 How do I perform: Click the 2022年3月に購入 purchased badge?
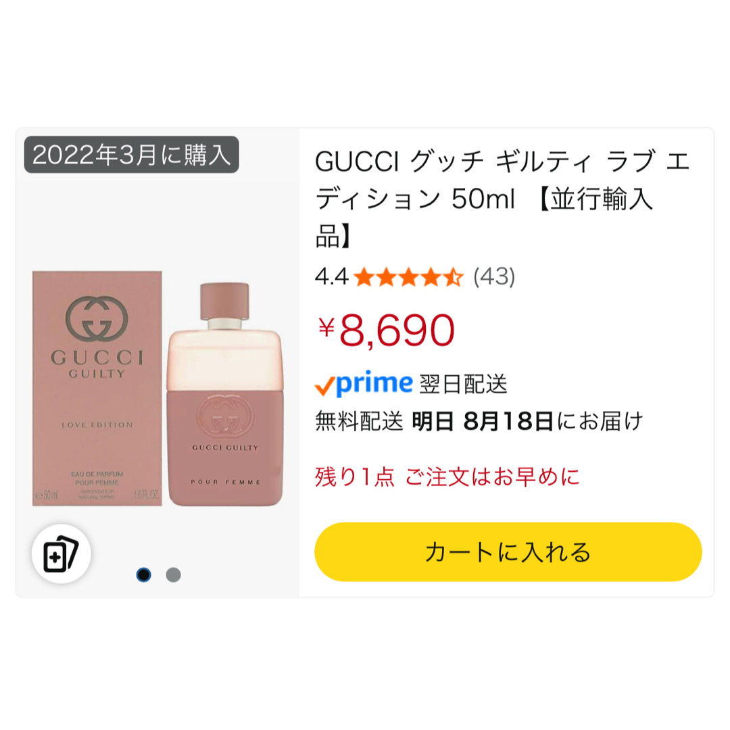(132, 155)
